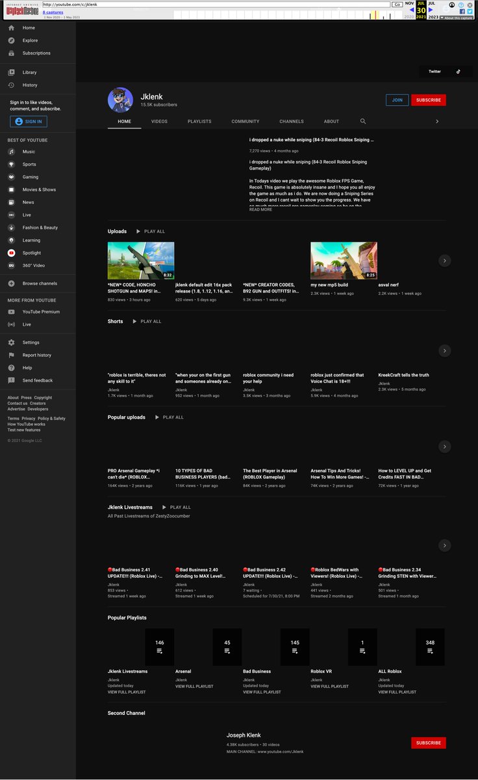Subscribe to the Jklenk channel
The height and width of the screenshot is (780, 478).
point(429,100)
